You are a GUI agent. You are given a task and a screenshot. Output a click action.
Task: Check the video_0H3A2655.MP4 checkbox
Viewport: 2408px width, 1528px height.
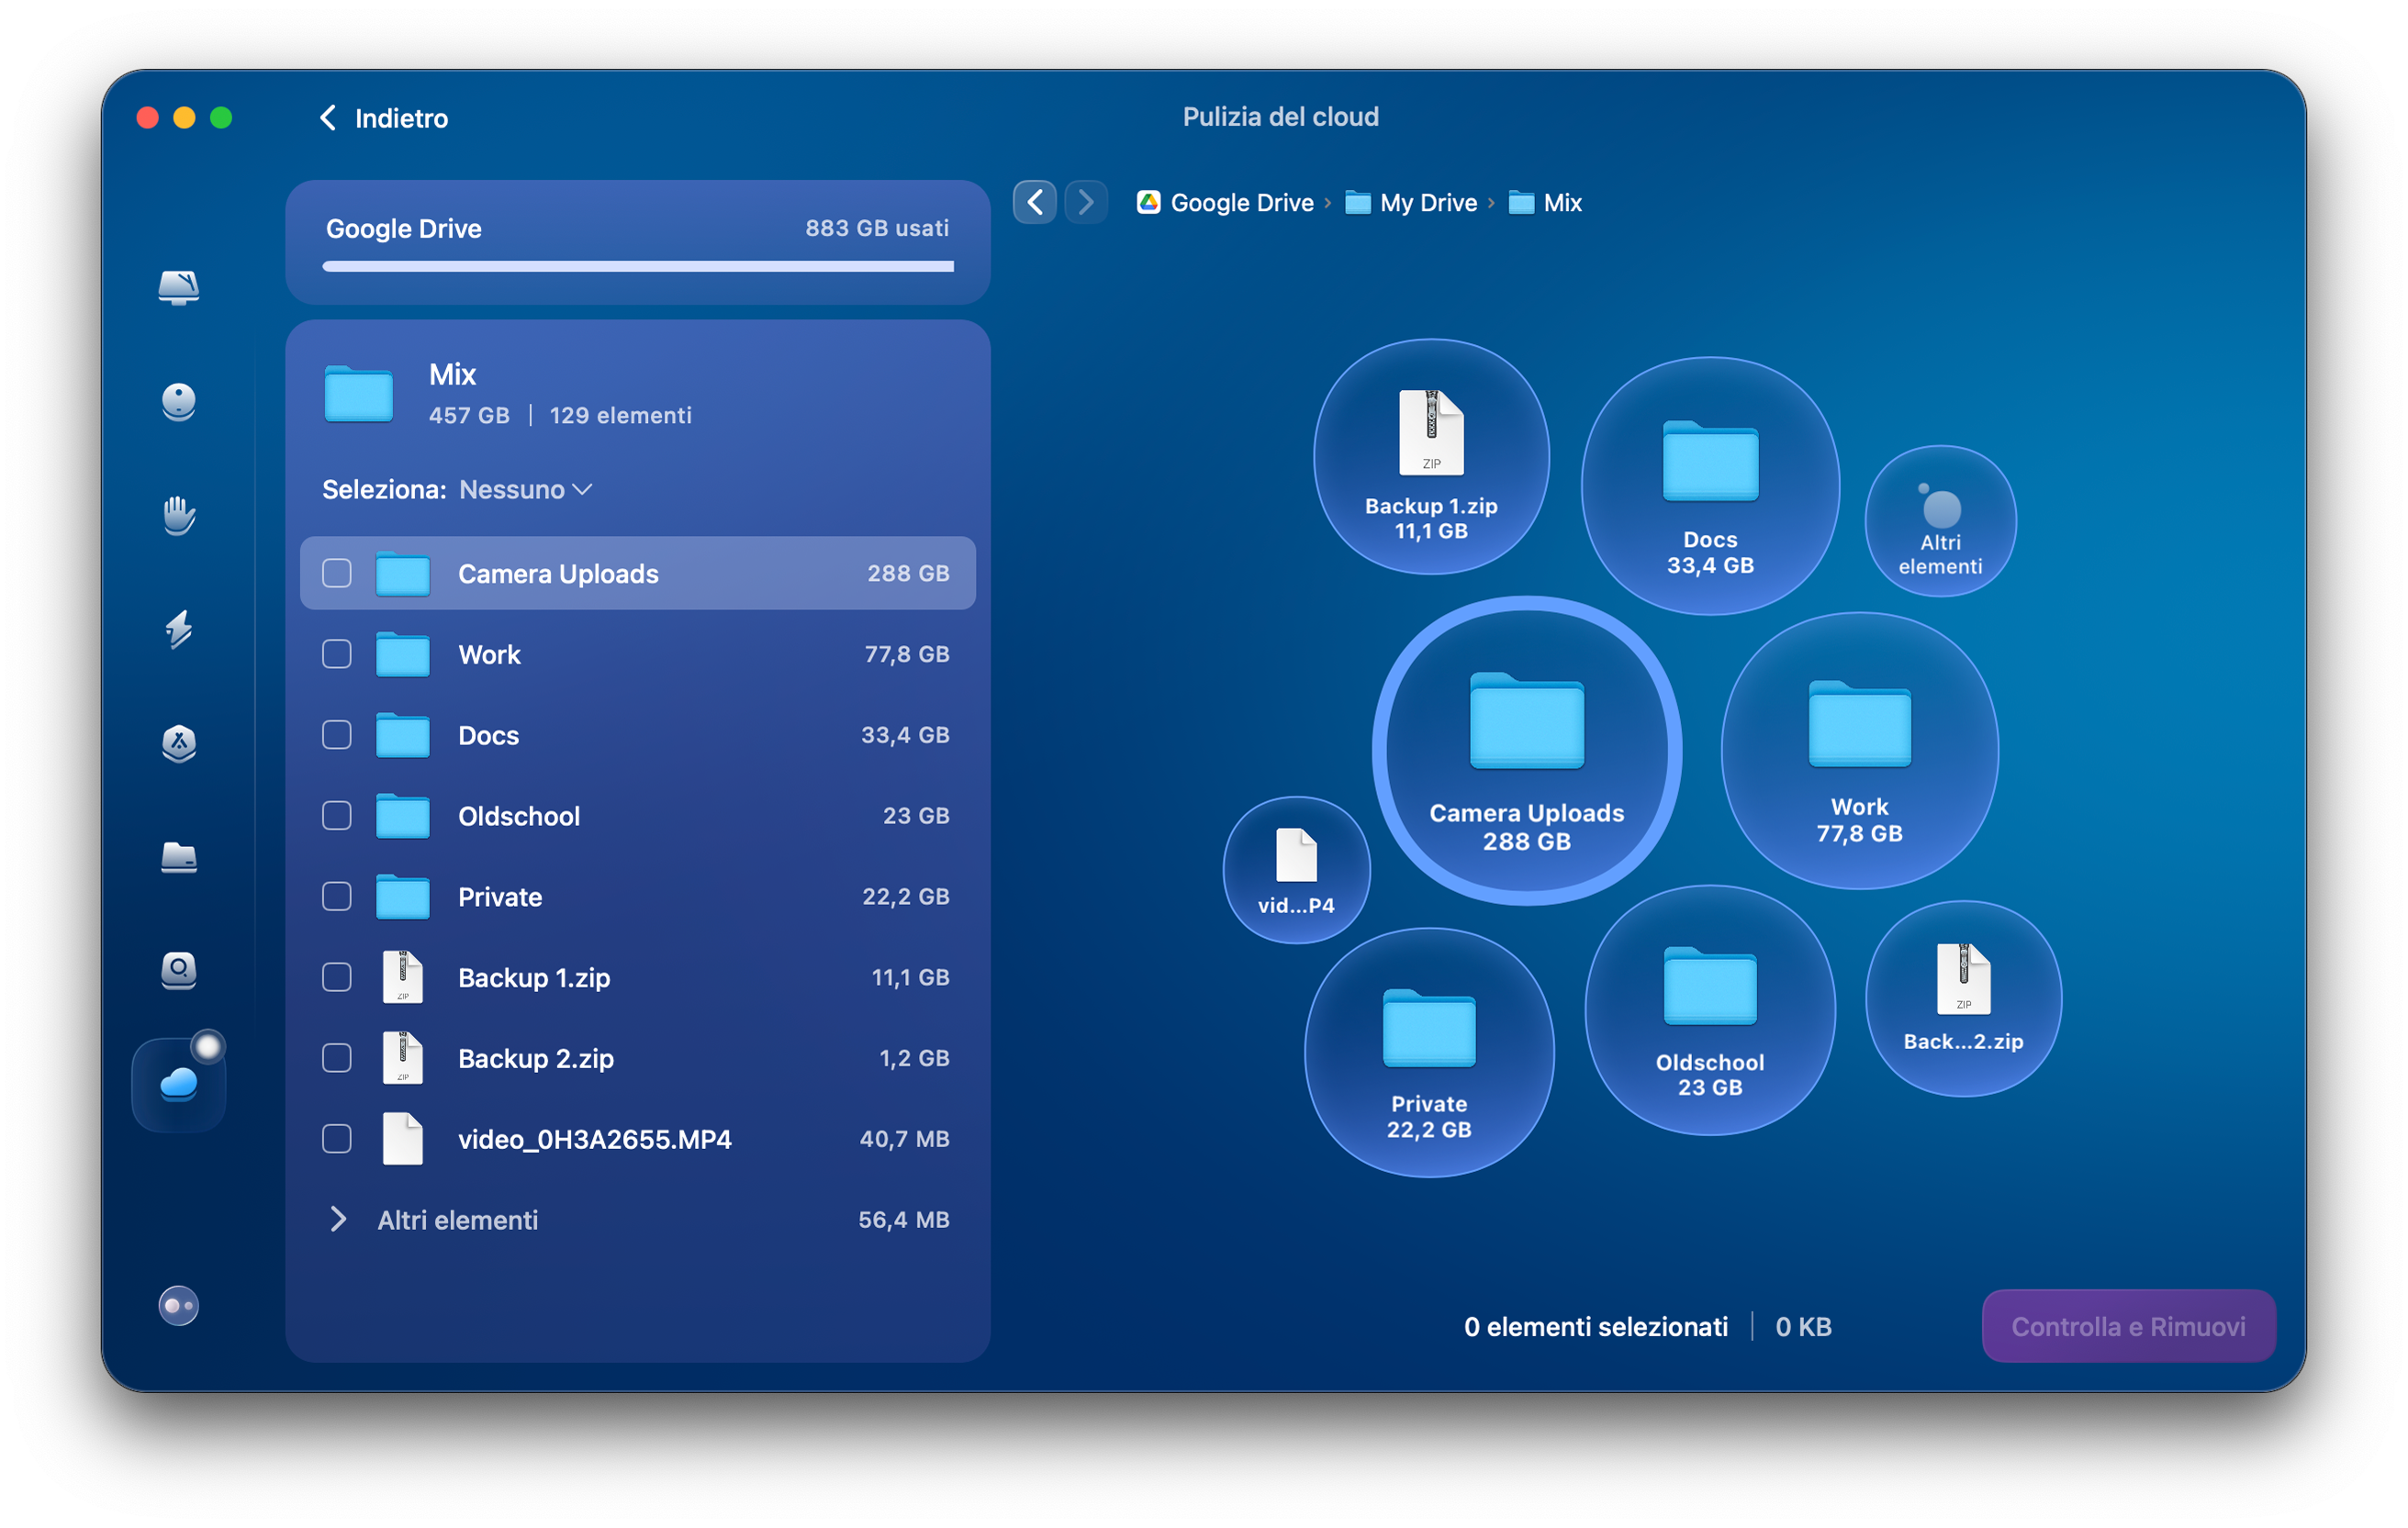click(336, 1138)
